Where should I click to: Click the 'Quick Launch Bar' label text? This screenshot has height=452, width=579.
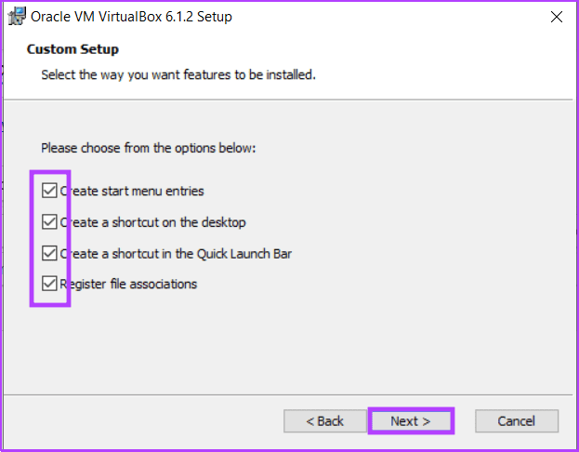244,254
